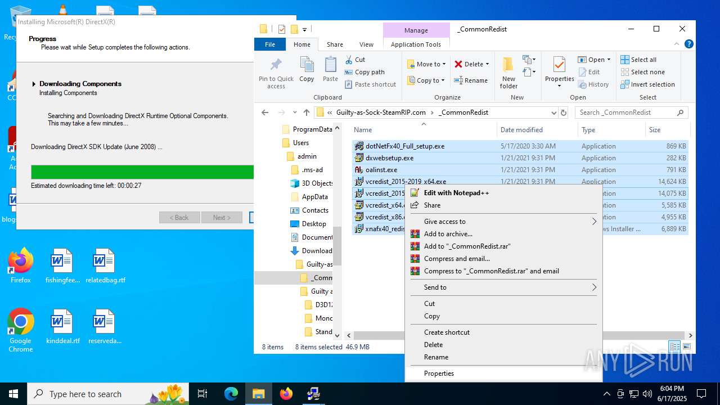Open the Open button dropdown arrow
This screenshot has width=720, height=405.
609,60
